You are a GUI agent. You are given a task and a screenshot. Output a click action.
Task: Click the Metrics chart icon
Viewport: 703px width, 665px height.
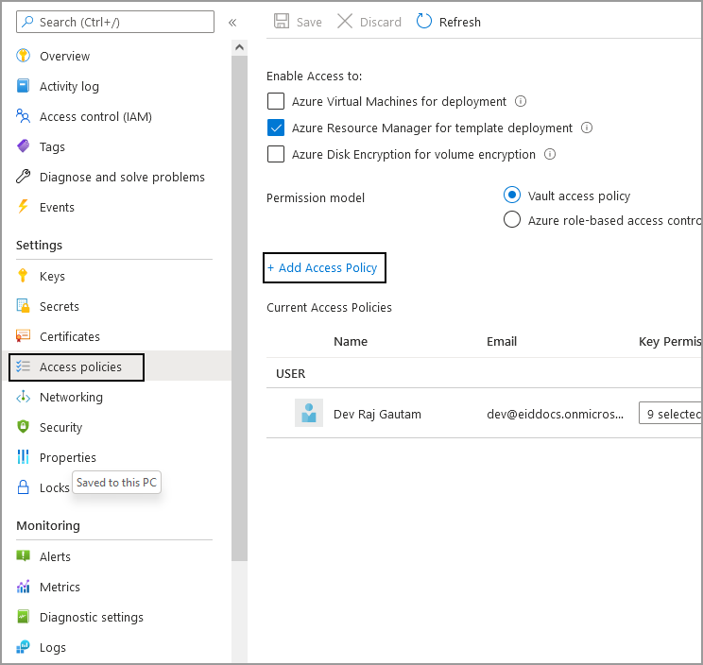tap(24, 588)
